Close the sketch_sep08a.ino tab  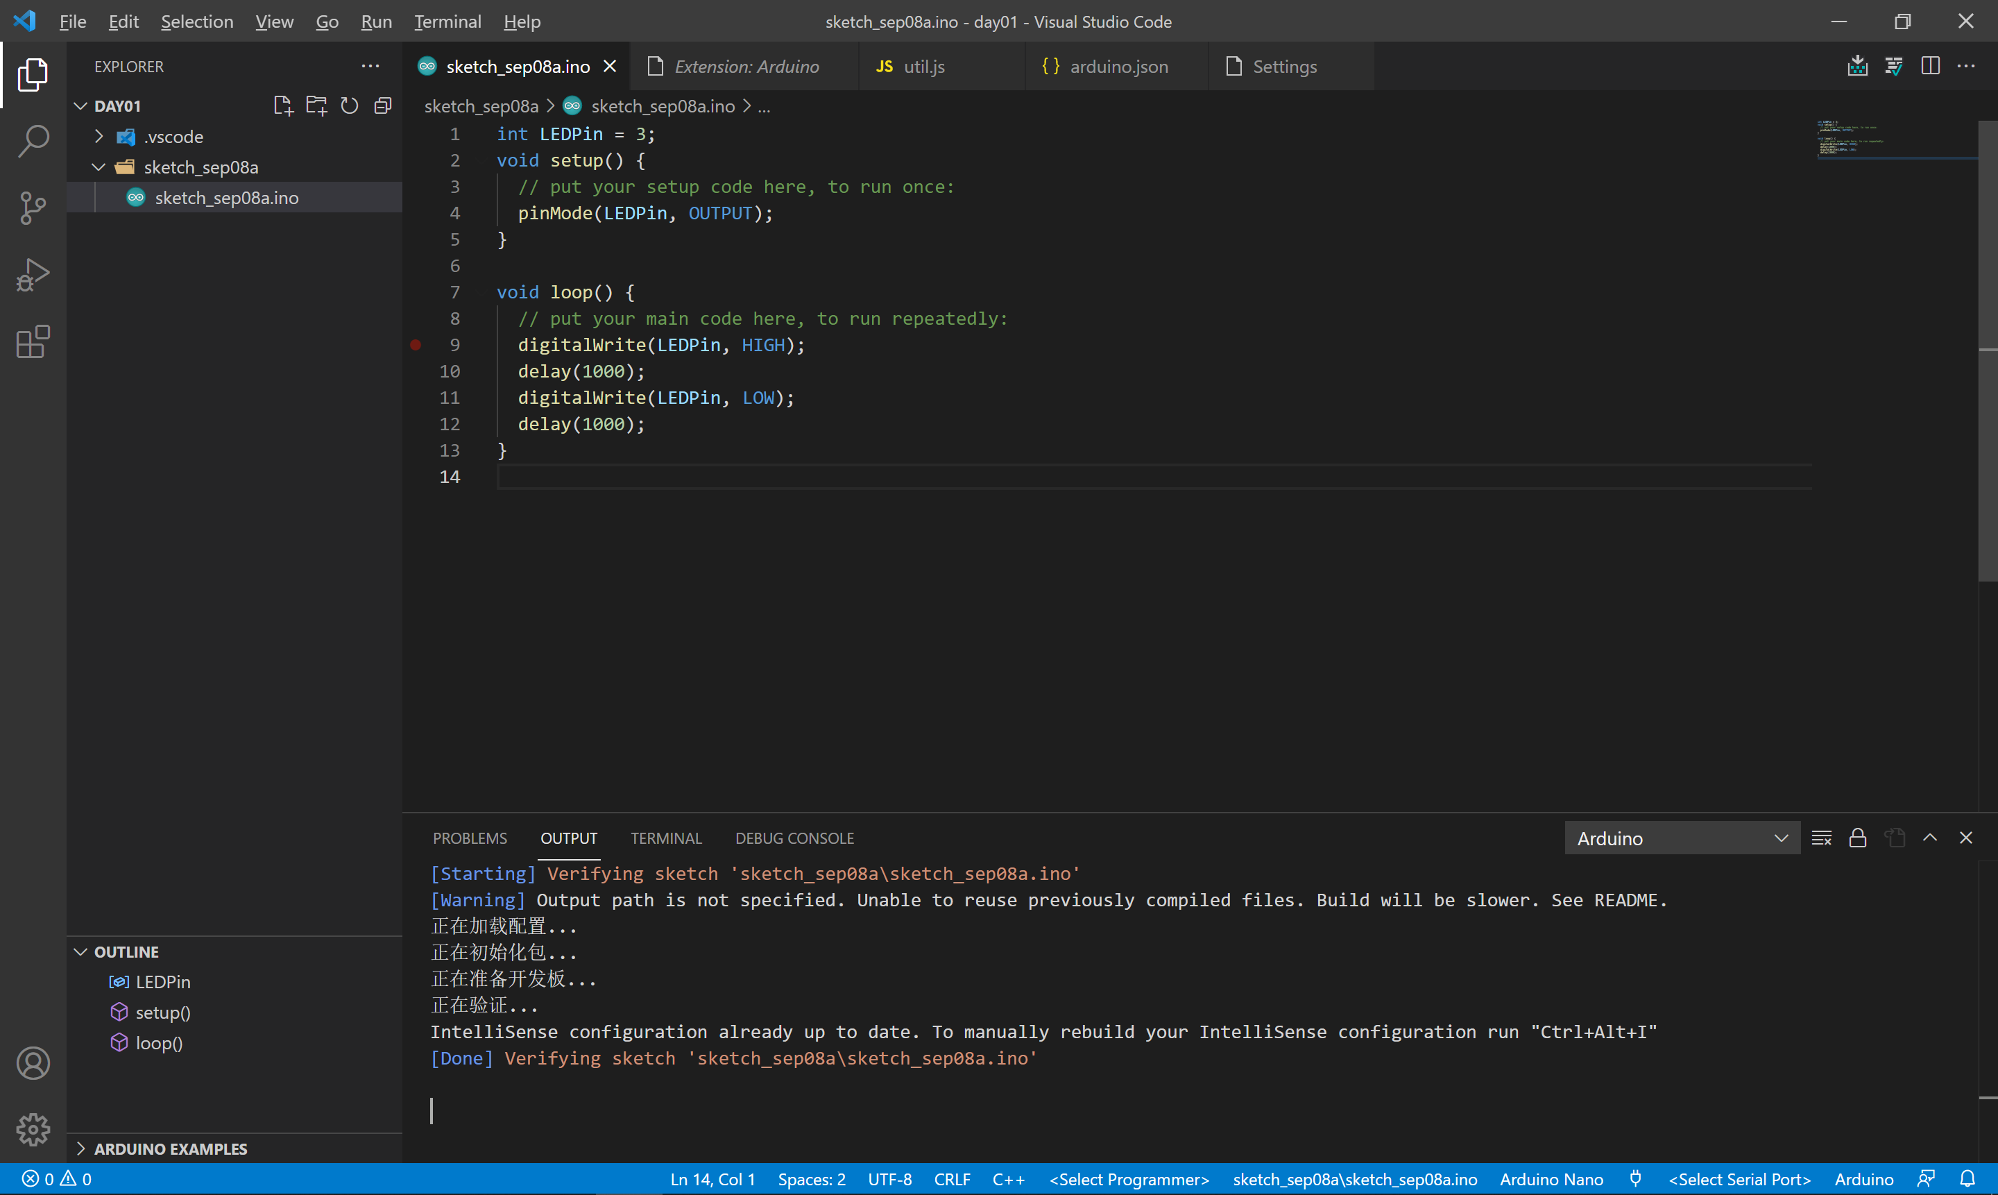(610, 66)
